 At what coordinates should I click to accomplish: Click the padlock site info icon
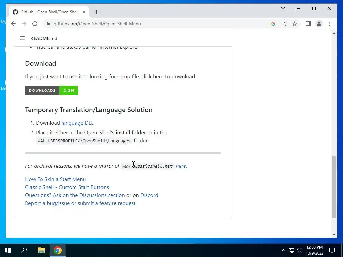[x=48, y=24]
